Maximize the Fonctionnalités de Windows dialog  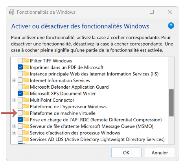tap(152, 12)
